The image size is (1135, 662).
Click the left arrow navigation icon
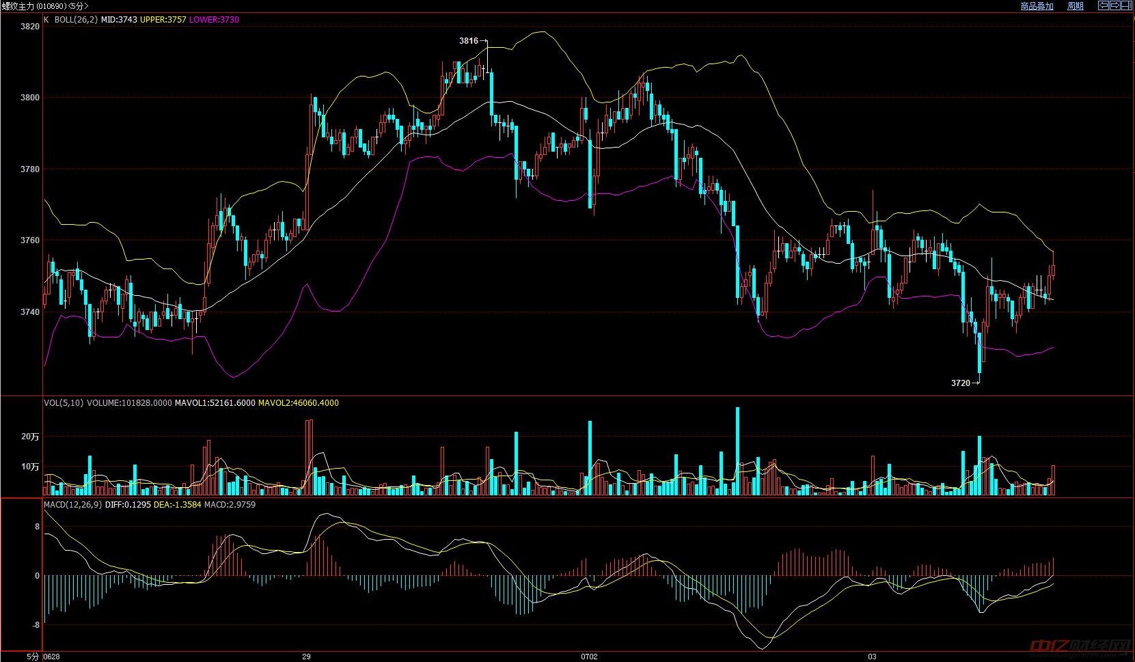pyautogui.click(x=1104, y=5)
